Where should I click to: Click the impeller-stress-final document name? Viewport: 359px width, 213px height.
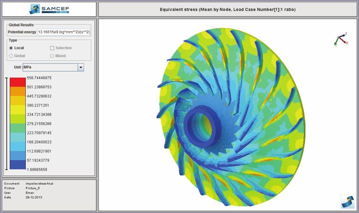pos(39,184)
